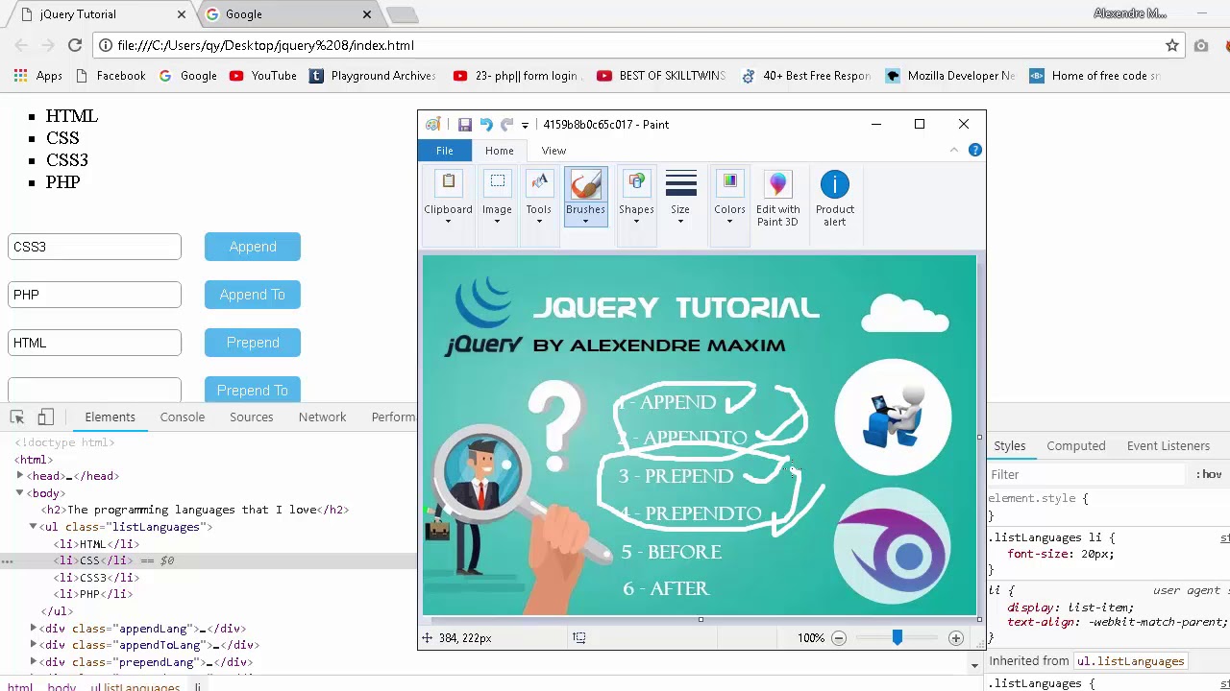Click the Paint Save icon in title bar
Image resolution: width=1230 pixels, height=691 pixels.
(x=465, y=124)
